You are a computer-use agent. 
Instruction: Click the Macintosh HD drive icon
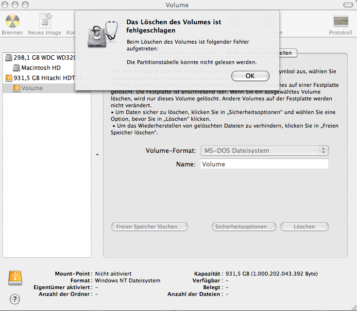point(17,68)
